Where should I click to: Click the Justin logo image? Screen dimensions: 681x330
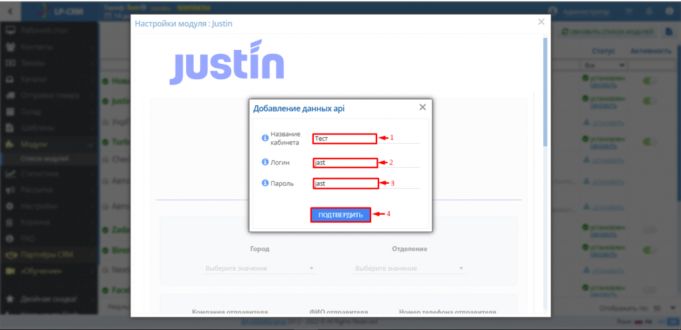(x=227, y=62)
